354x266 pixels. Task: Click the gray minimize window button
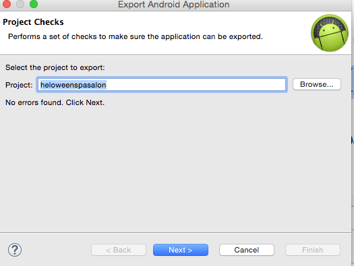(x=20, y=4)
